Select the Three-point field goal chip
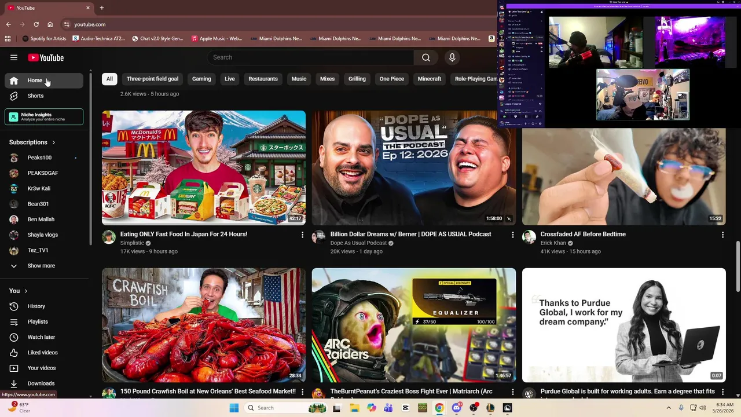The height and width of the screenshot is (417, 741). (152, 79)
